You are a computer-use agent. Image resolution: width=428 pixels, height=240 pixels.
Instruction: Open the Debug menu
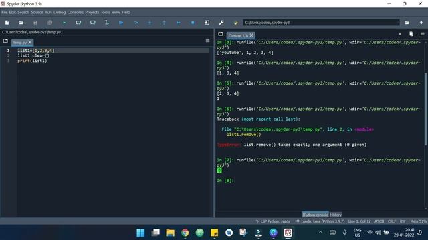coord(60,12)
